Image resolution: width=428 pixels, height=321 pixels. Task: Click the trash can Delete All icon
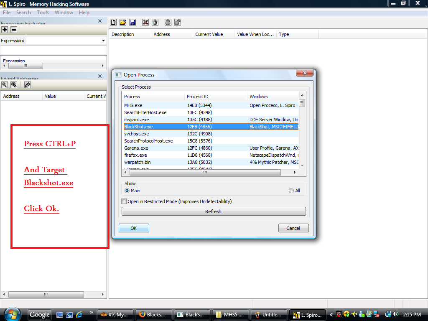point(155,23)
